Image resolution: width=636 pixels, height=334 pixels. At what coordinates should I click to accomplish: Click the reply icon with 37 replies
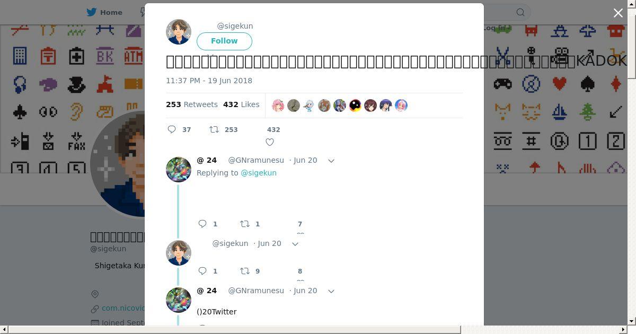point(172,129)
